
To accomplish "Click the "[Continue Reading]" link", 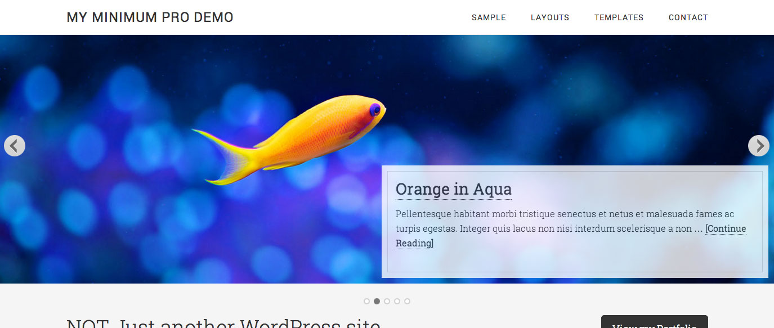I will click(726, 228).
